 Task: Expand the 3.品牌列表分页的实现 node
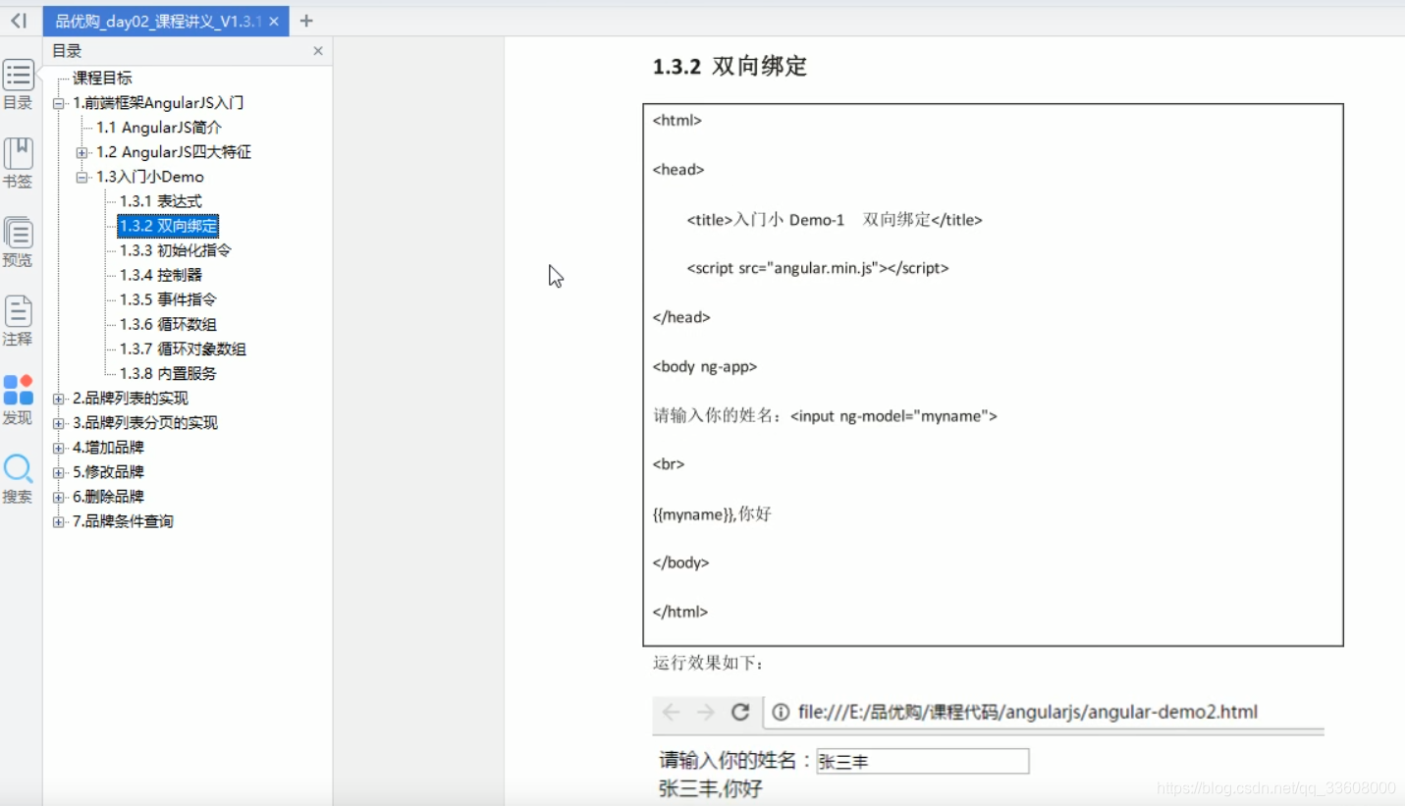point(59,423)
